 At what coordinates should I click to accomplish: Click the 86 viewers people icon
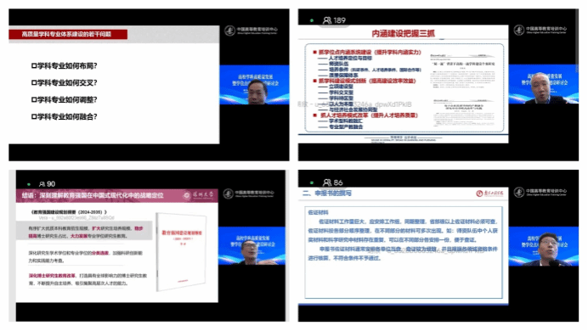pos(327,182)
